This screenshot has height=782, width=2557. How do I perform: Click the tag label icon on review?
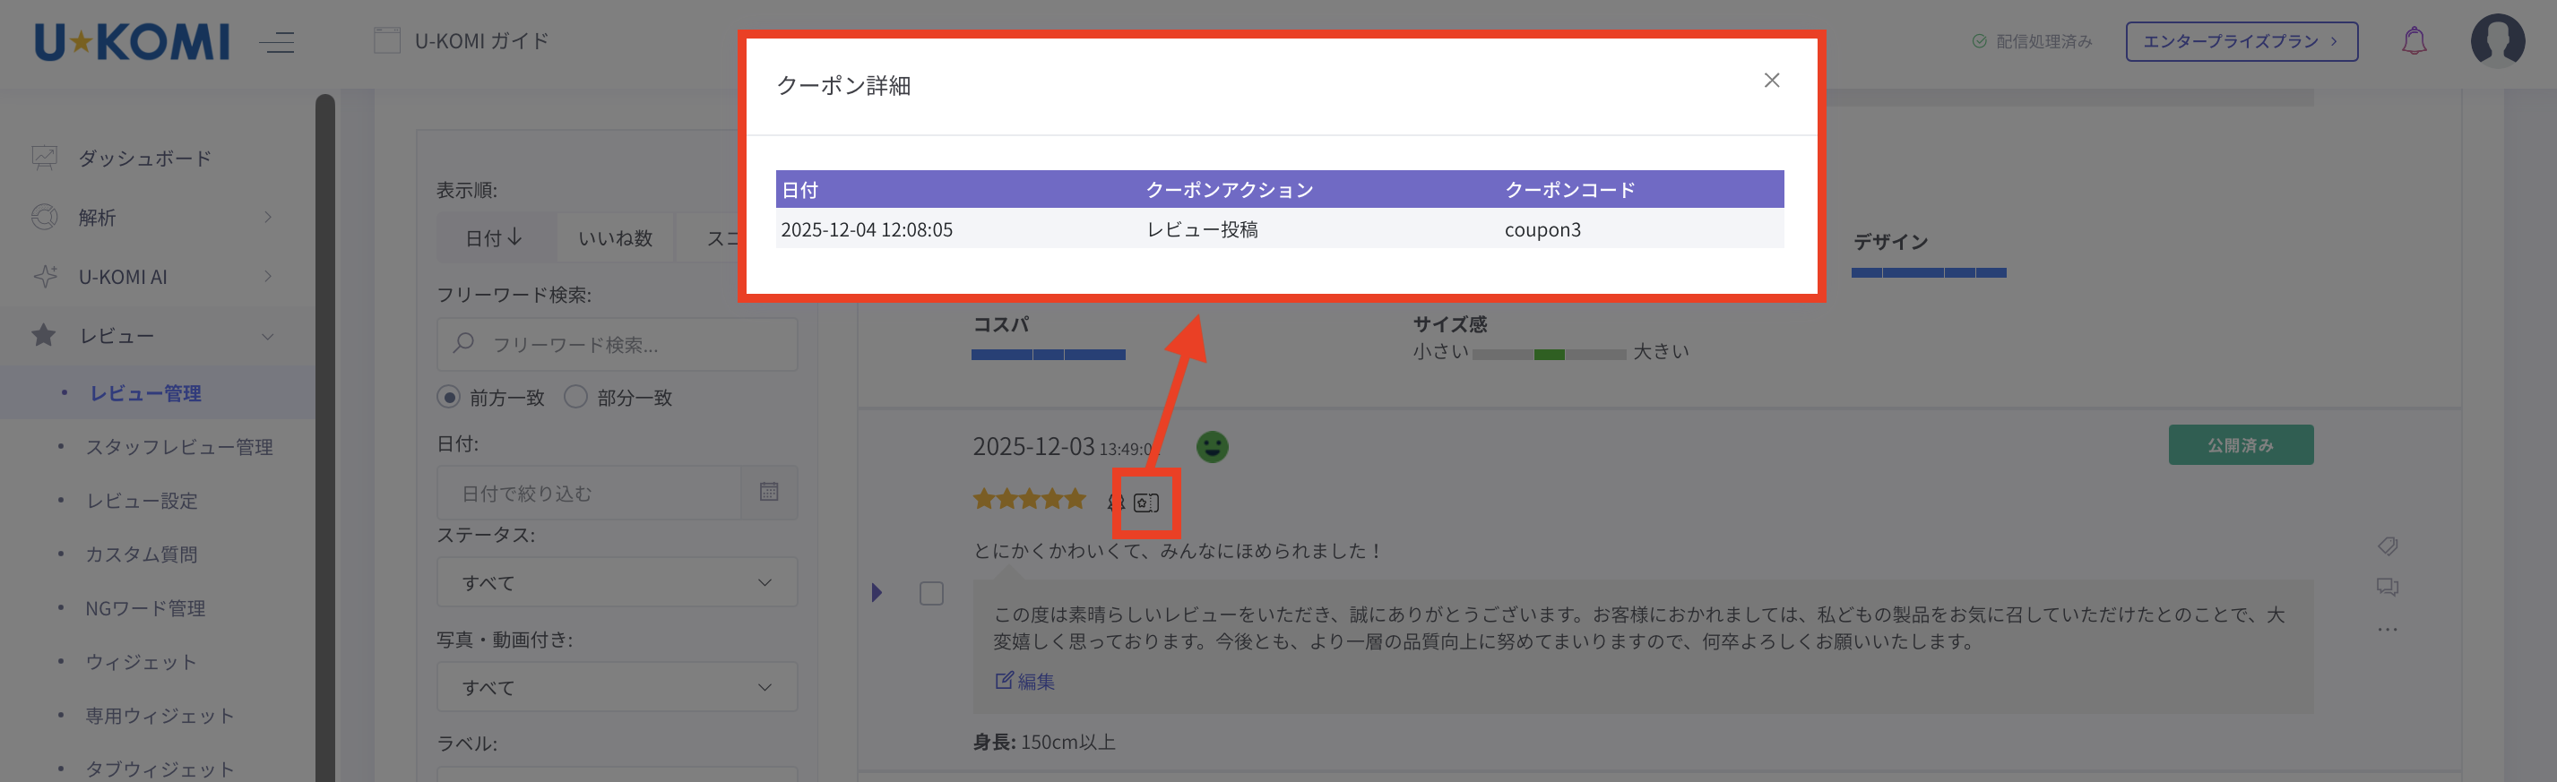pos(2388,546)
